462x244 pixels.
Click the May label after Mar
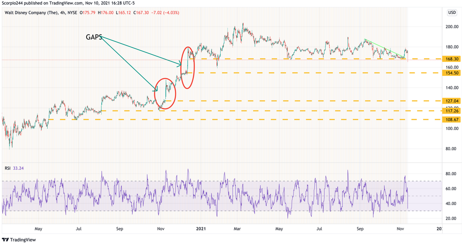point(279,229)
